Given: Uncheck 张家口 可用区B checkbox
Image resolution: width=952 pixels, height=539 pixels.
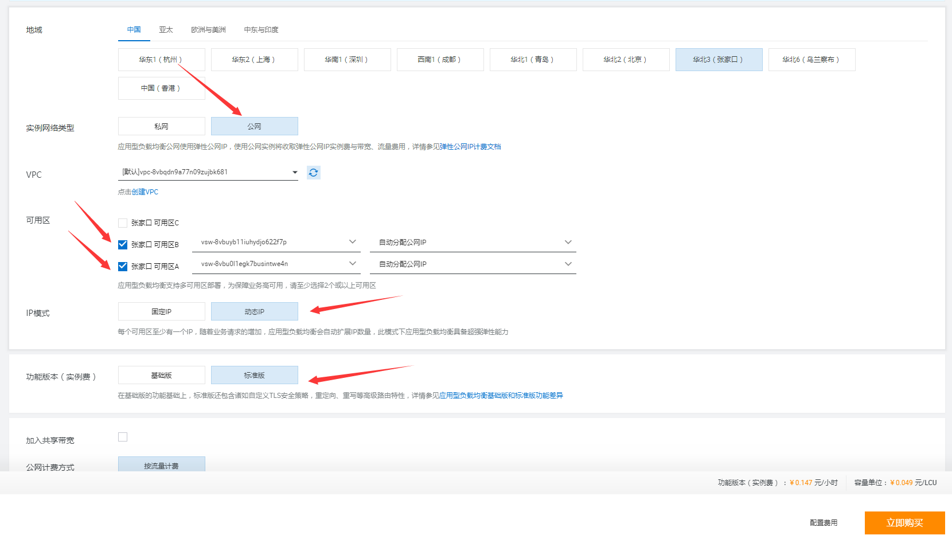Looking at the screenshot, I should click(123, 244).
